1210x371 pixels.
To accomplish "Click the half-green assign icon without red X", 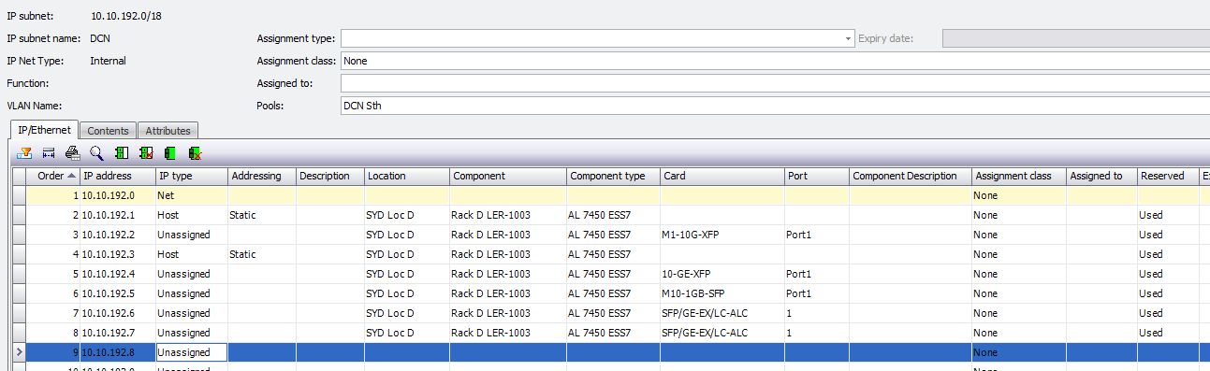I will [122, 152].
